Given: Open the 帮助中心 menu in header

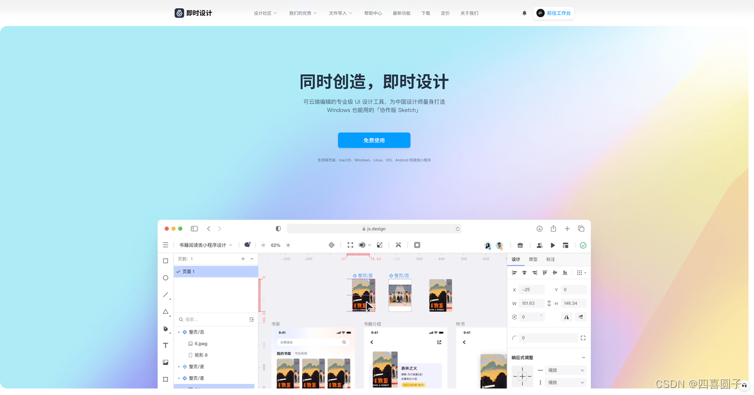Looking at the screenshot, I should (373, 13).
